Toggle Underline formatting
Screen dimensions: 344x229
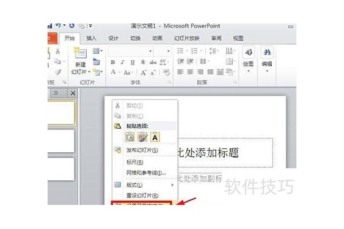(132, 62)
